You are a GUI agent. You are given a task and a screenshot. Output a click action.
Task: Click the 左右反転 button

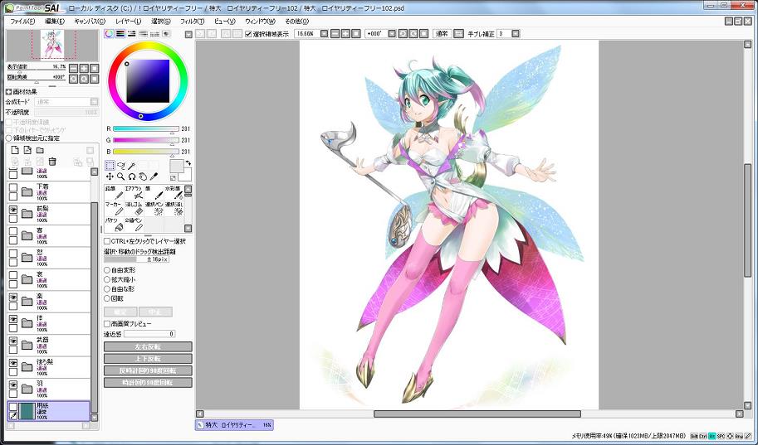click(x=147, y=346)
